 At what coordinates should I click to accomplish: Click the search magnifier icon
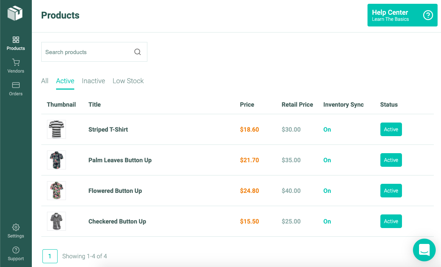tap(137, 51)
